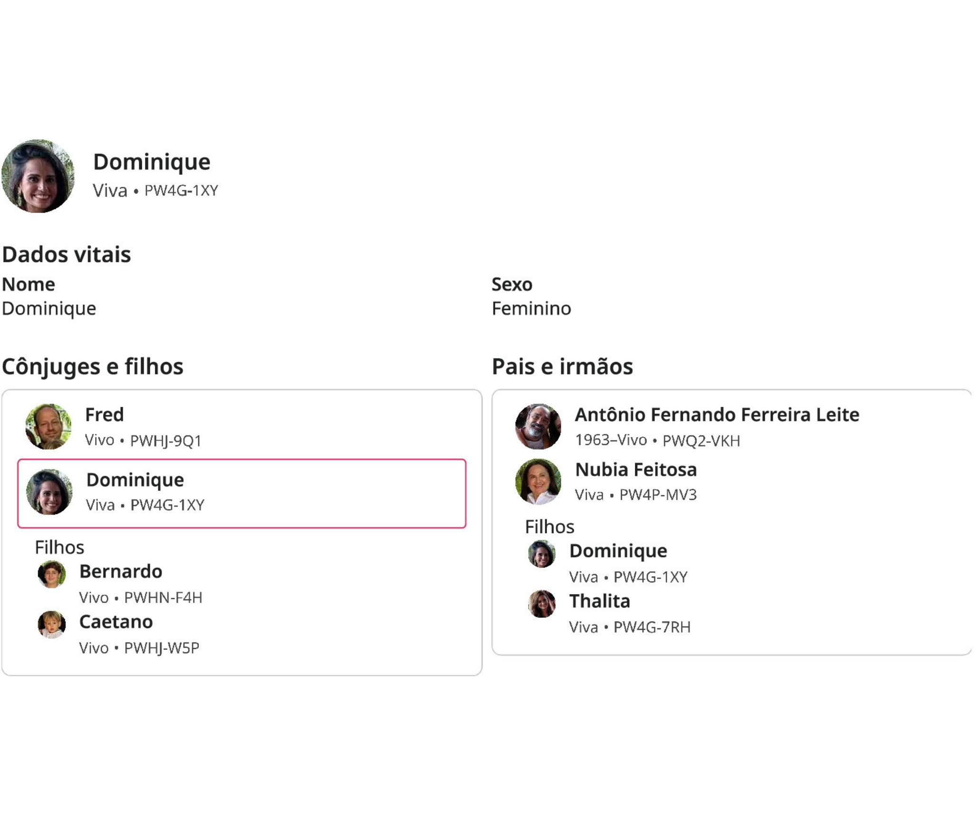This screenshot has height=816, width=974.
Task: Open Antônio Fernando Ferreira Leite's photo
Action: (538, 426)
